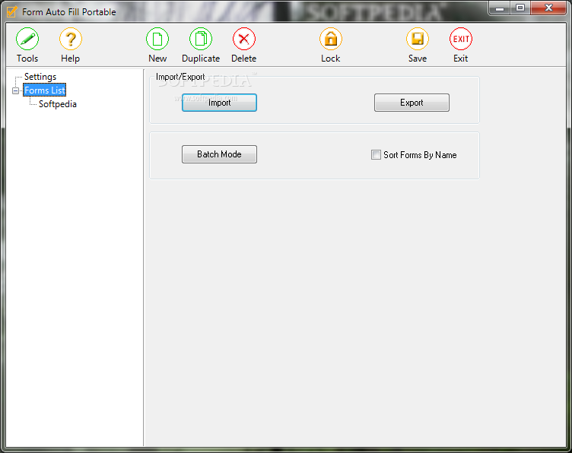
Task: Open the Tools pencil icon
Action: point(27,39)
